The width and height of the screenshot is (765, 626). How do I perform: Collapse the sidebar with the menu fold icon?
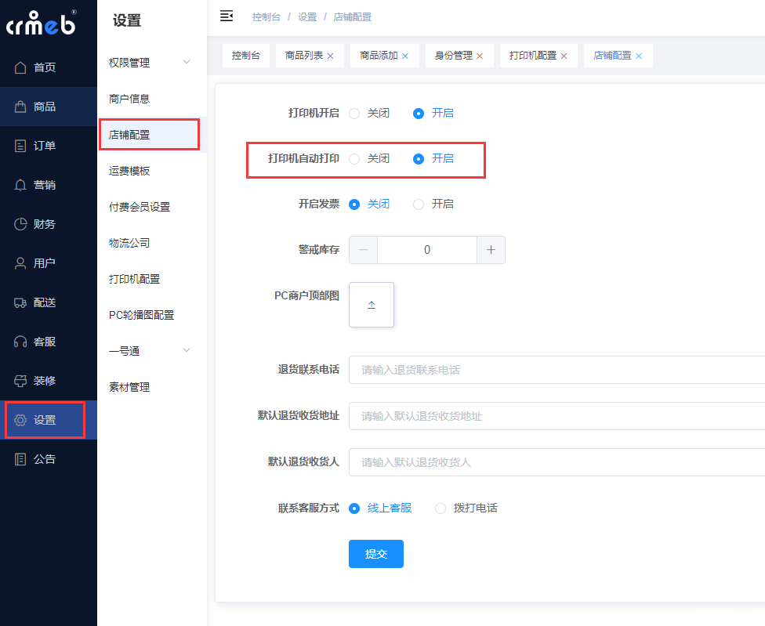227,16
